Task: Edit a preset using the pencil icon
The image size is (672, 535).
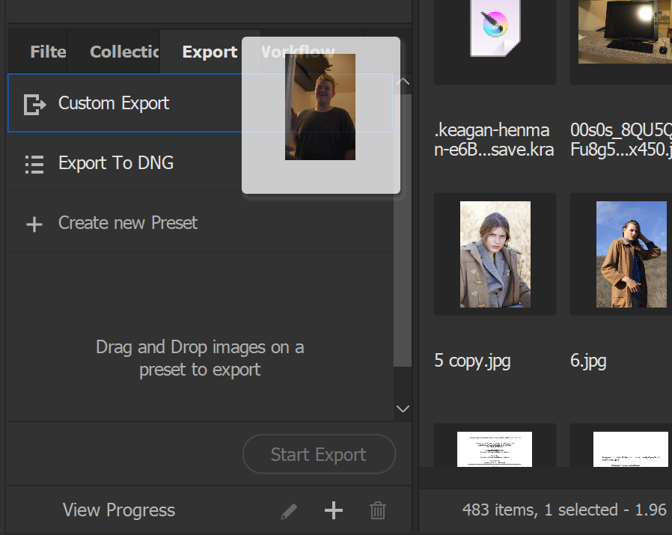Action: coord(289,510)
